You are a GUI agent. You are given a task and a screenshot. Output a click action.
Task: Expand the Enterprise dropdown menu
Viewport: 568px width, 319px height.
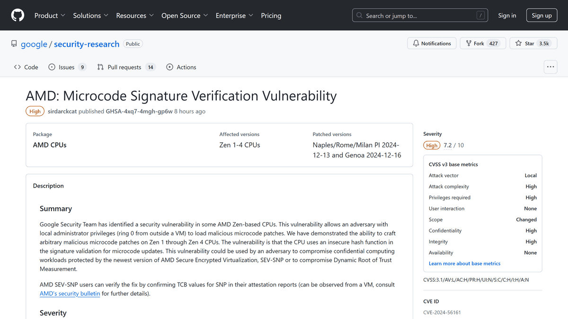234,16
